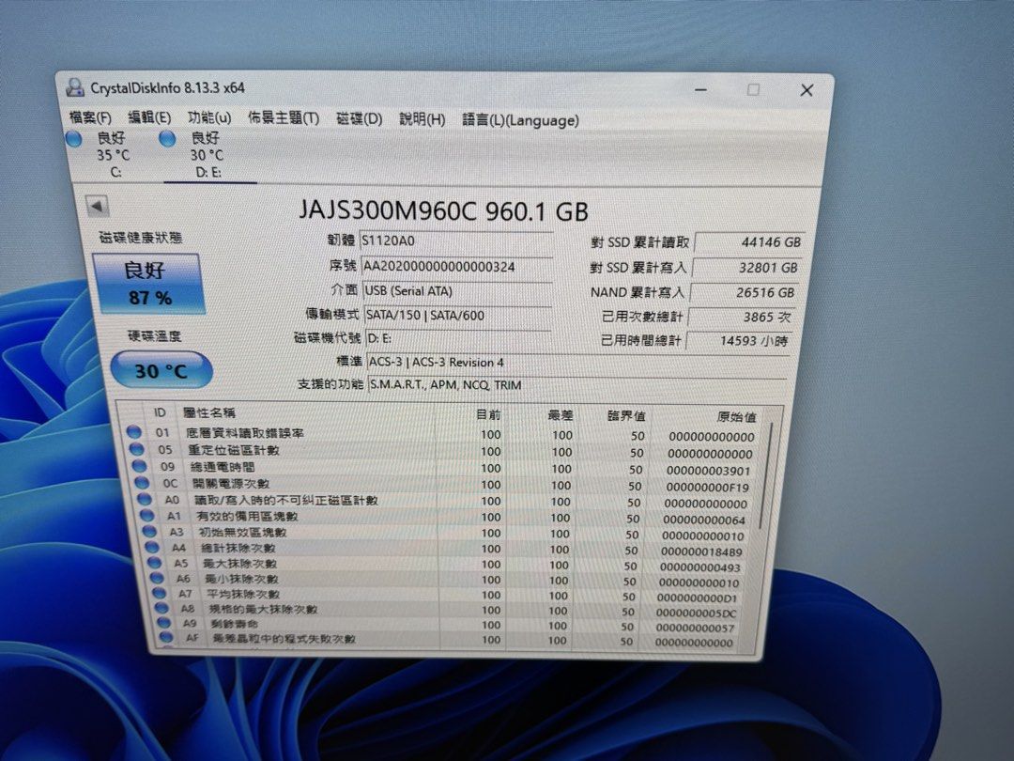Screen dimensions: 1014x761
Task: Click raw value 000000000F19
Action: [x=707, y=488]
